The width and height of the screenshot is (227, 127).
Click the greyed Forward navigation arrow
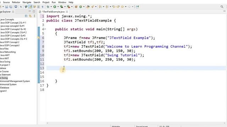pos(129,7)
